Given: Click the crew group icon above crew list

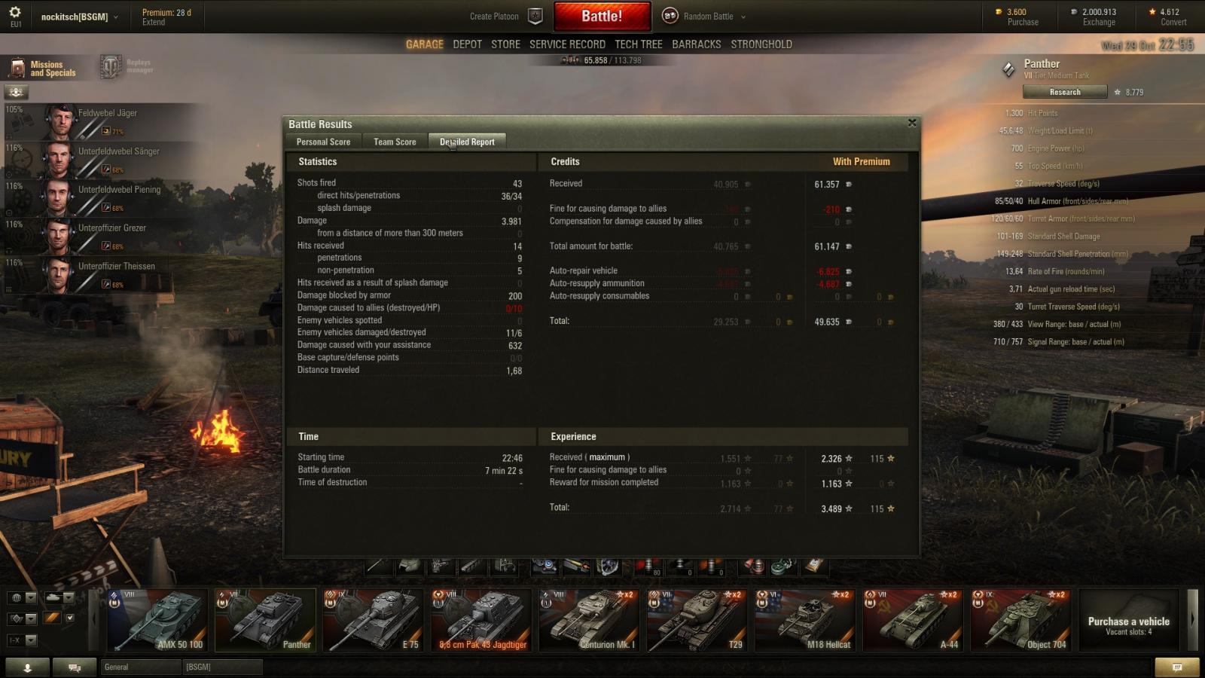Looking at the screenshot, I should click(17, 92).
